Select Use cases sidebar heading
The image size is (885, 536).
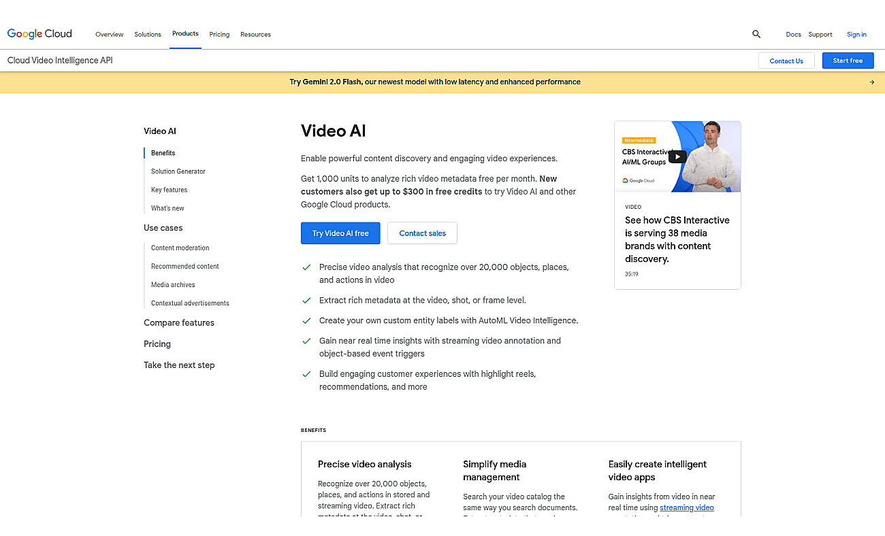click(x=163, y=228)
